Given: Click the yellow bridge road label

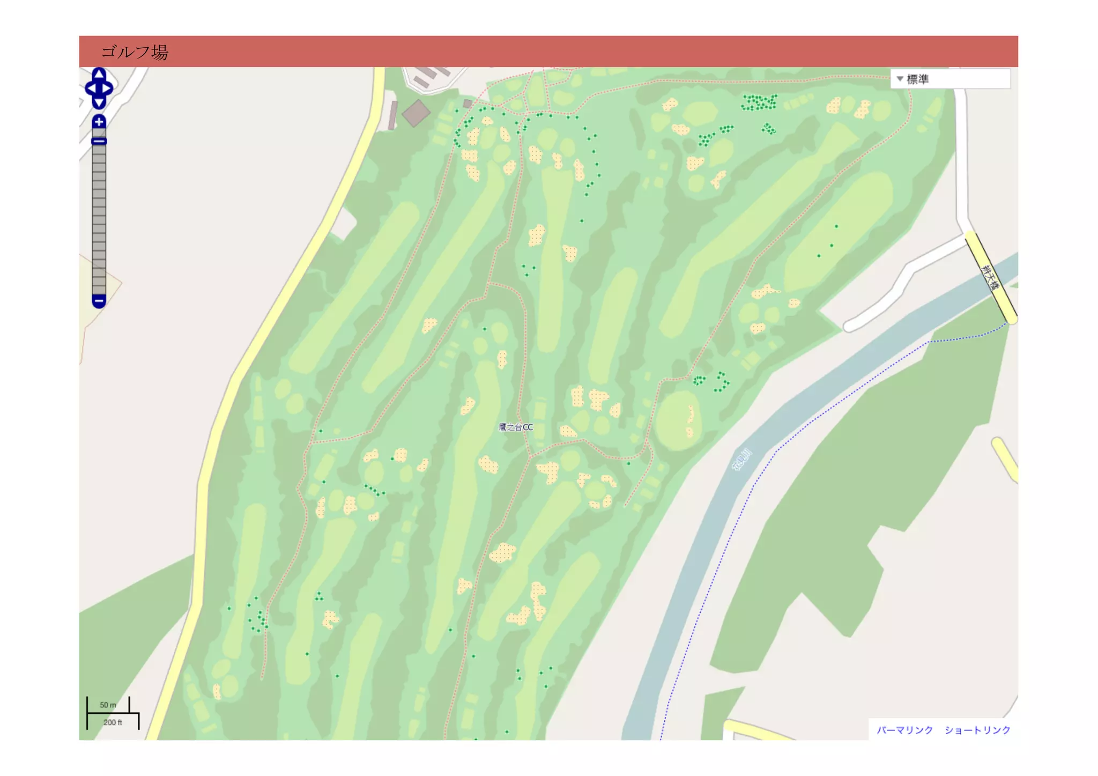Looking at the screenshot, I should pyautogui.click(x=990, y=277).
